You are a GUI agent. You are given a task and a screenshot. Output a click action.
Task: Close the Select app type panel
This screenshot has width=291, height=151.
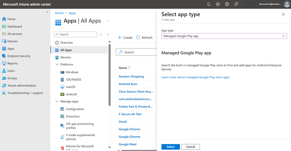(283, 14)
